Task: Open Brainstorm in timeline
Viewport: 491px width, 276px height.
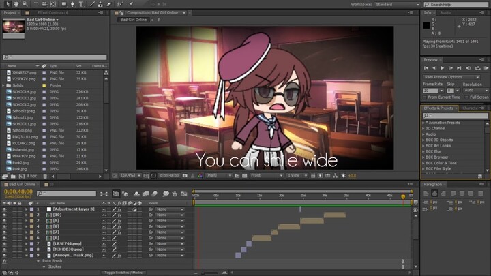Action: 166,194
